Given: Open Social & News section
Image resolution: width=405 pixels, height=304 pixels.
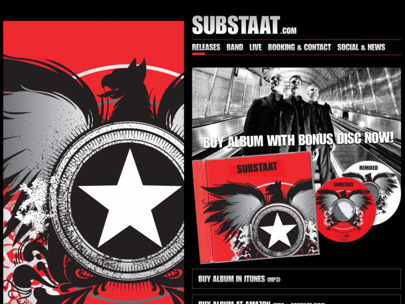Looking at the screenshot, I should tap(361, 47).
